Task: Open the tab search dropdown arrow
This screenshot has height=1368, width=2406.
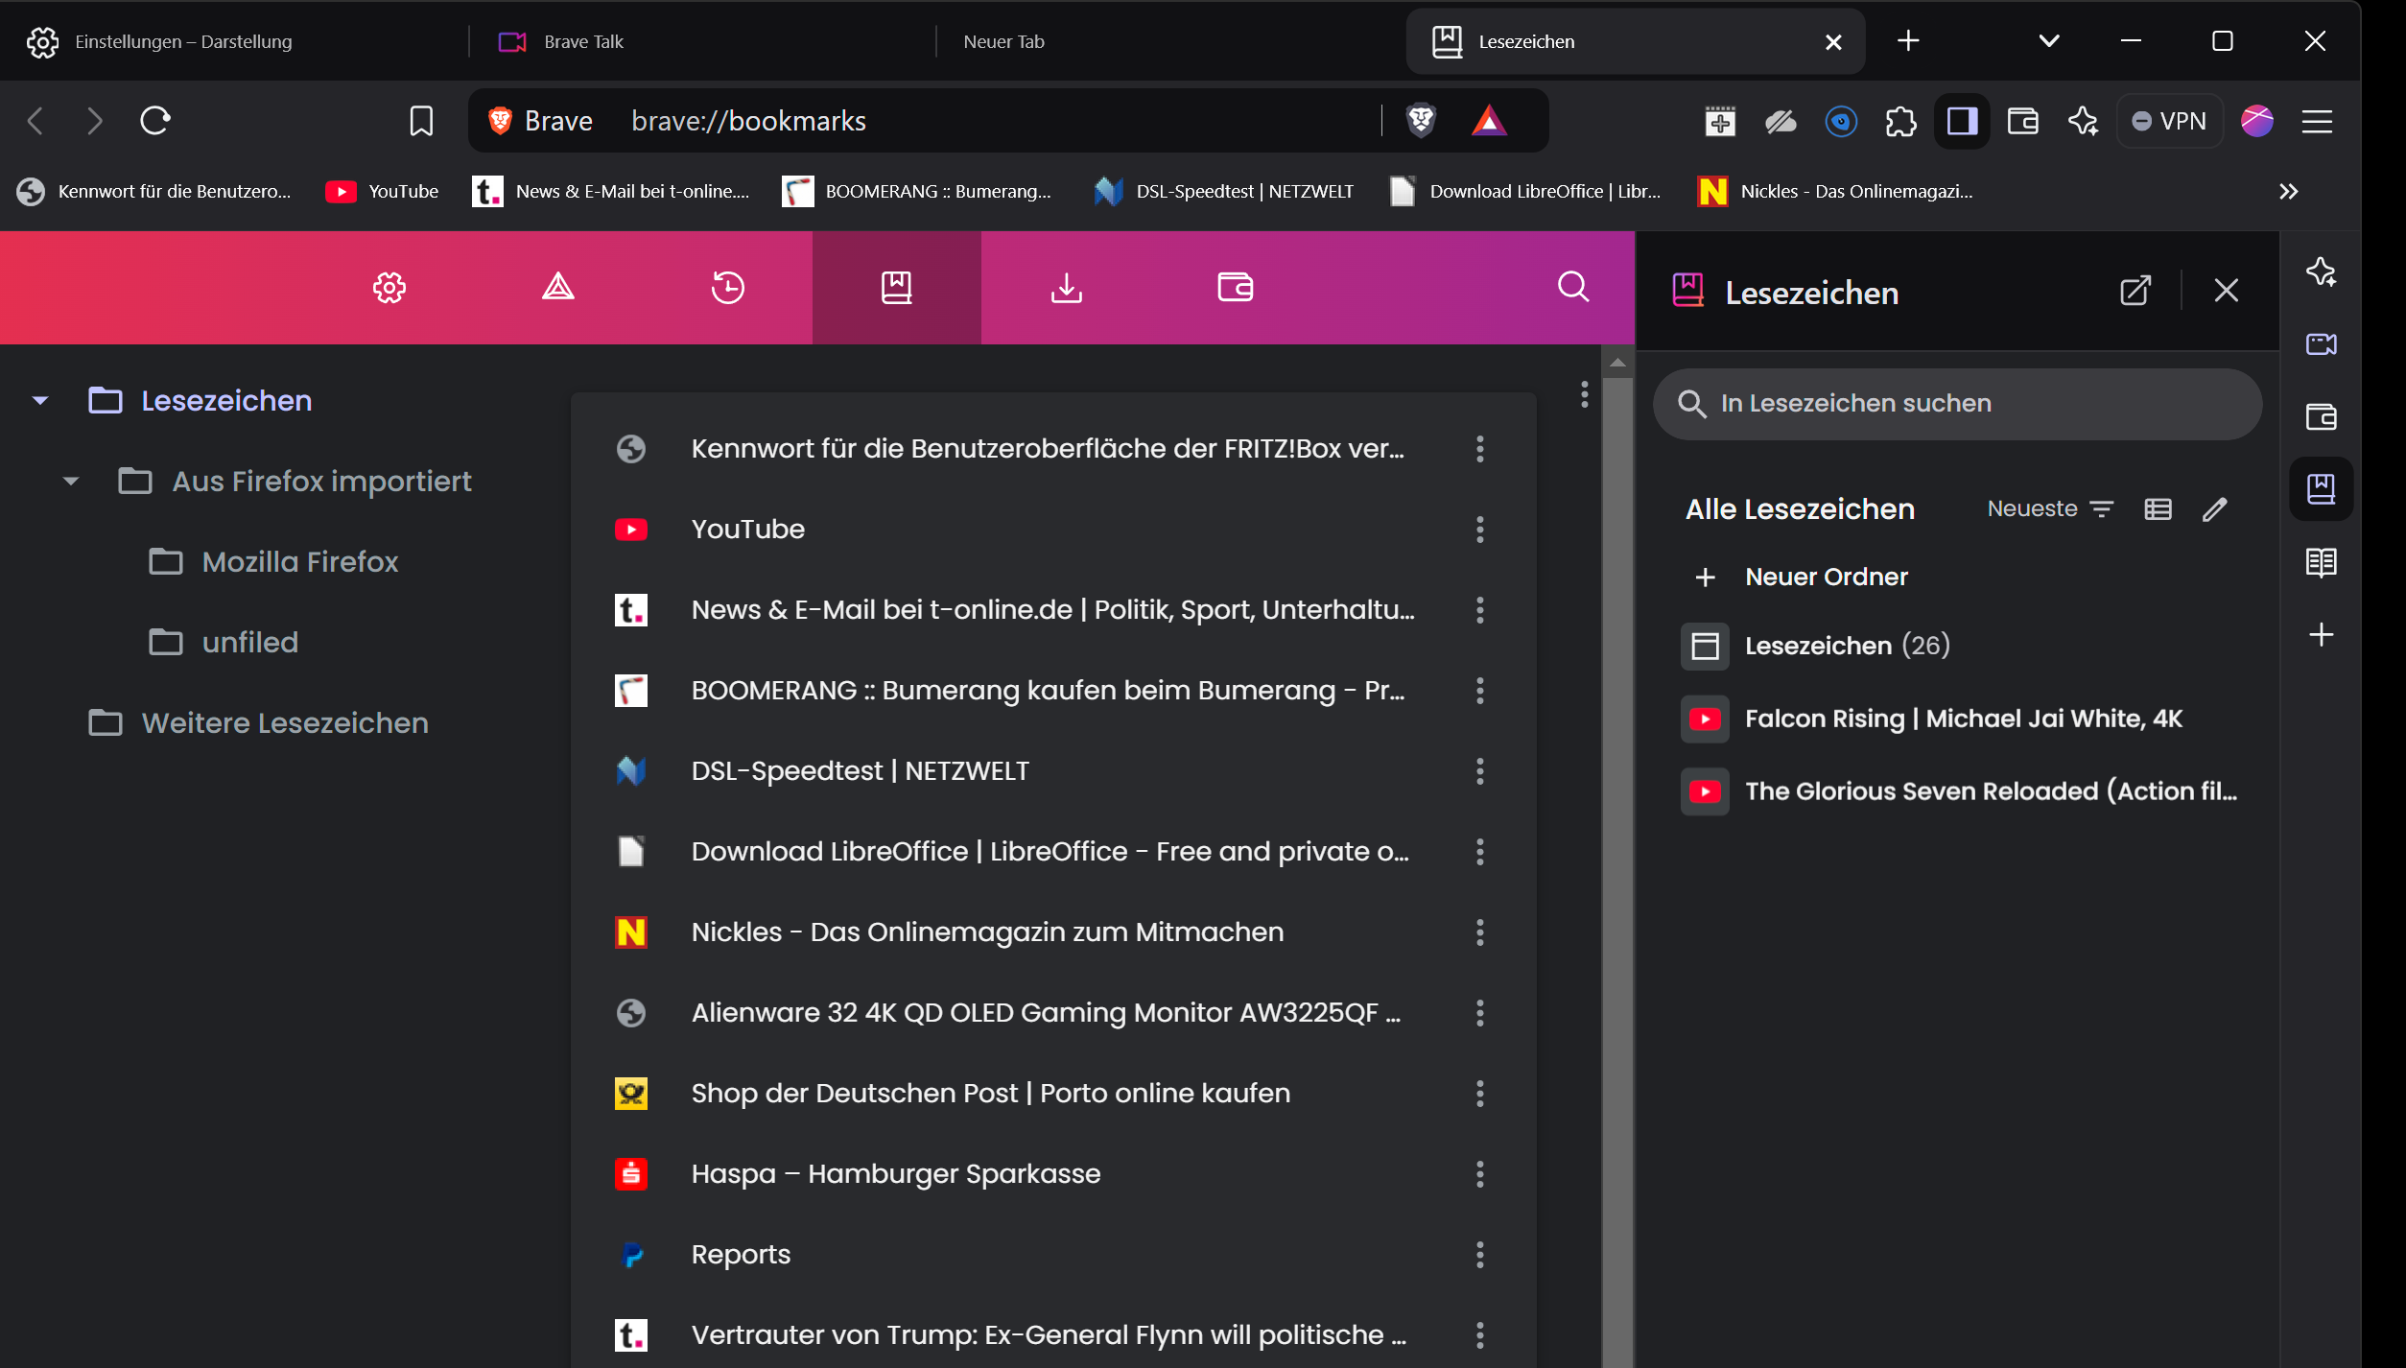Action: tap(2048, 41)
